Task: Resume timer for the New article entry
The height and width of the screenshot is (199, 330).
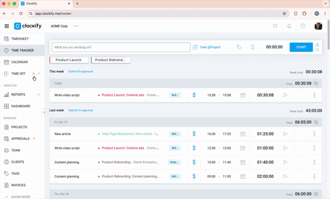Action: (x=285, y=134)
